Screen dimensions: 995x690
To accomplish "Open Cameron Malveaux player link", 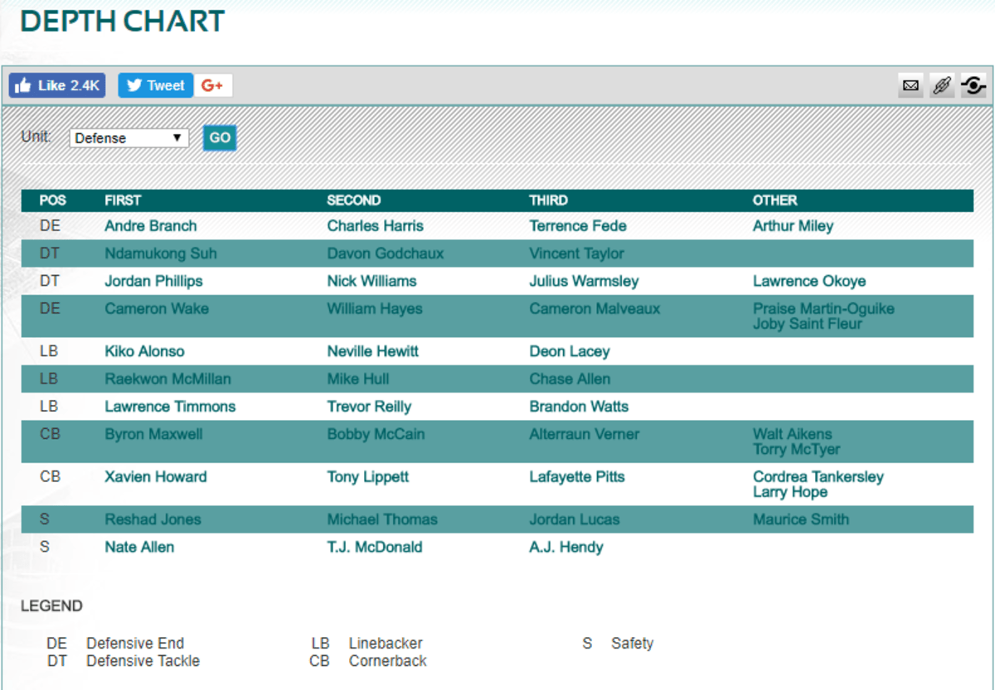I will click(595, 309).
